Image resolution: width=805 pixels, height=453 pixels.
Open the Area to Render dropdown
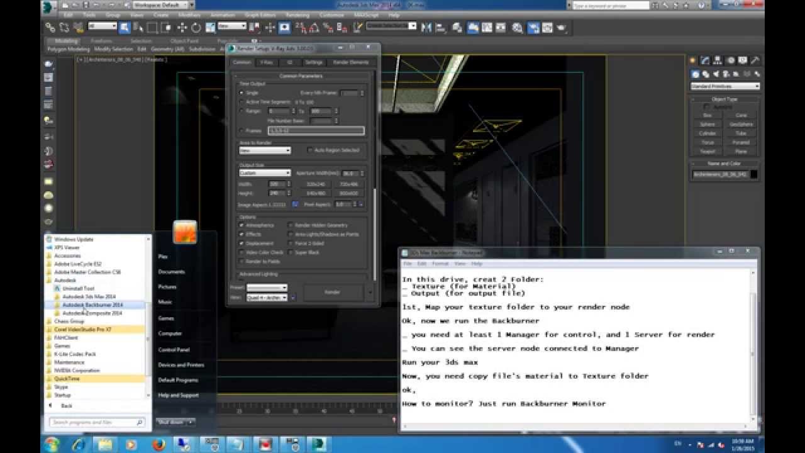265,150
